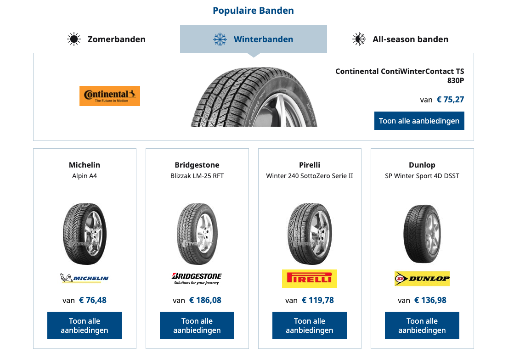Image resolution: width=514 pixels, height=359 pixels.
Task: Show all offers for Dunlop SP Winter Sport
Action: coord(422,325)
